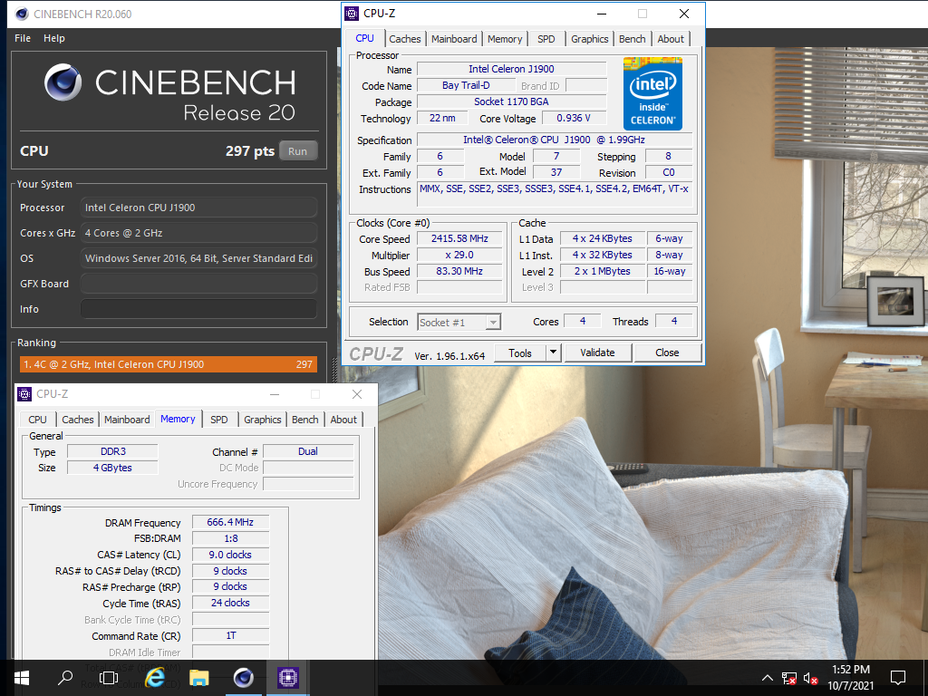Show hidden system tray icons
This screenshot has height=696, width=928.
pyautogui.click(x=767, y=678)
